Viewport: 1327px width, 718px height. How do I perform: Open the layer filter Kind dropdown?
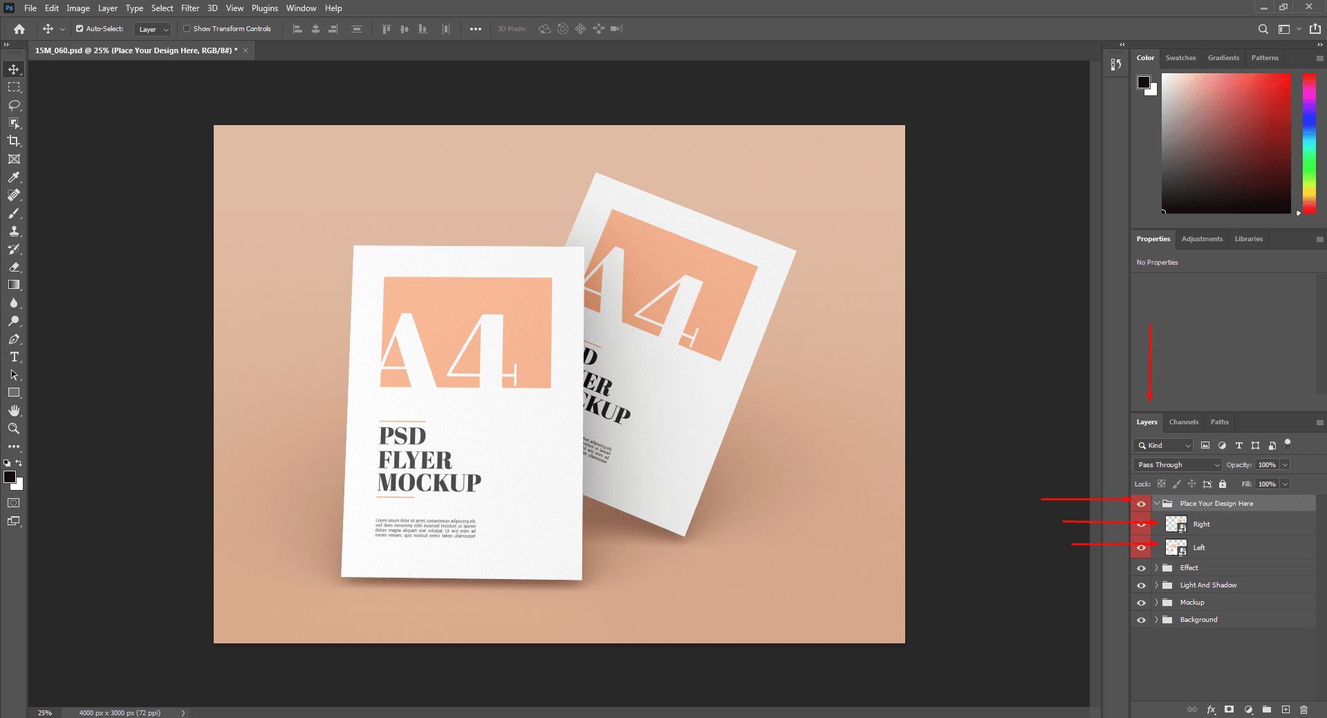1164,446
